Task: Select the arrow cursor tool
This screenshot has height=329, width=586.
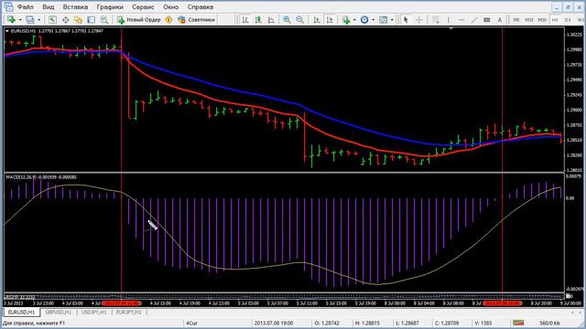Action: [x=406, y=20]
